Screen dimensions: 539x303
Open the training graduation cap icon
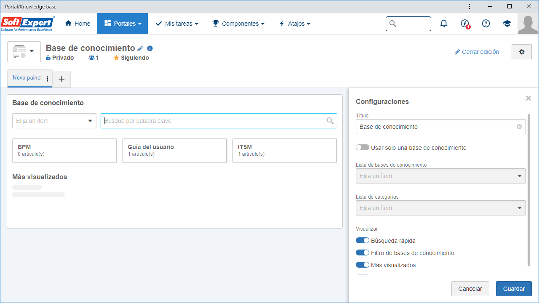507,24
